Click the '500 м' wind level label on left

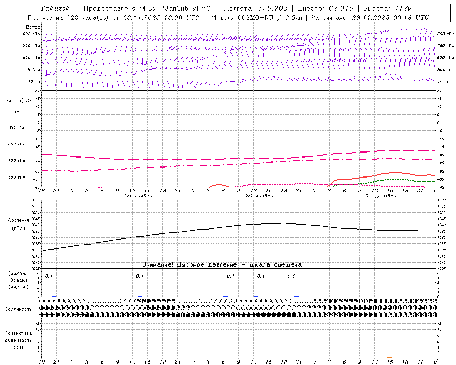coord(34,70)
